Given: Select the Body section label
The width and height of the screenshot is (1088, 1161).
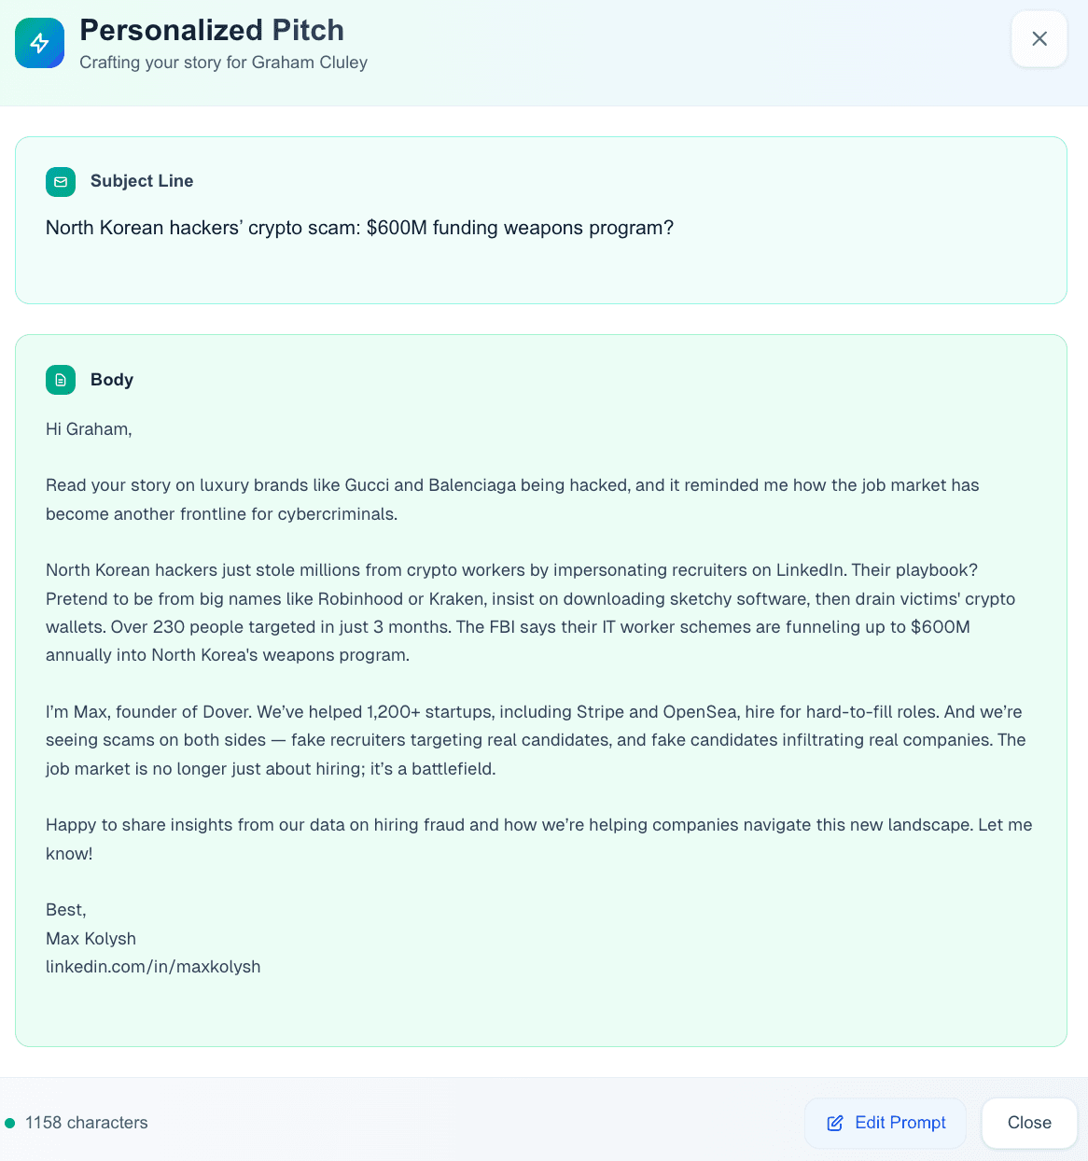Looking at the screenshot, I should [112, 380].
